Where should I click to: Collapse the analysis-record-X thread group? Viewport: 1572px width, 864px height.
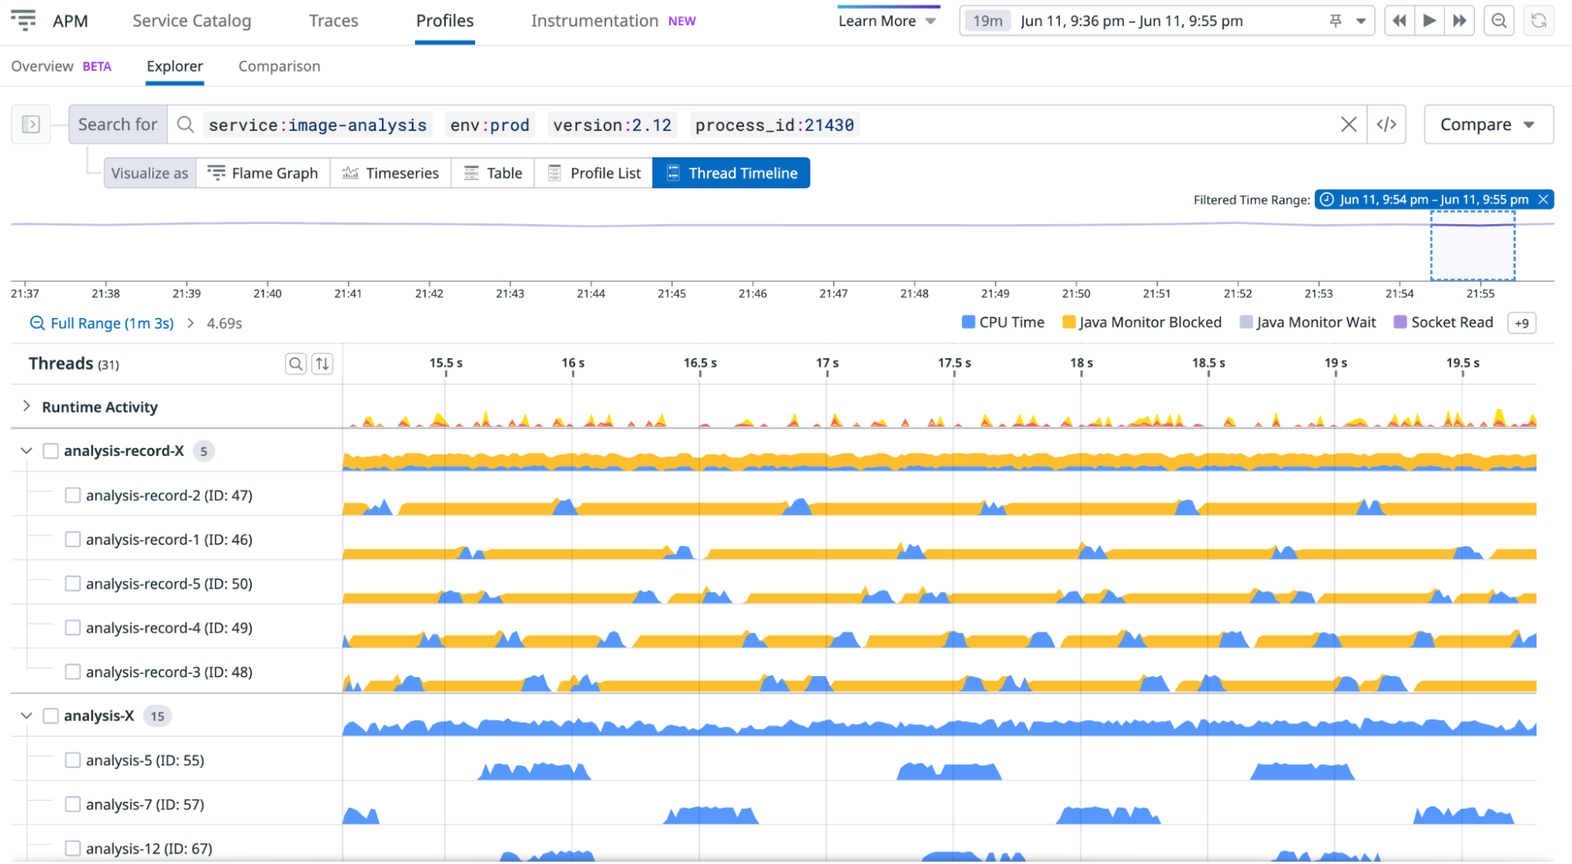pos(26,451)
